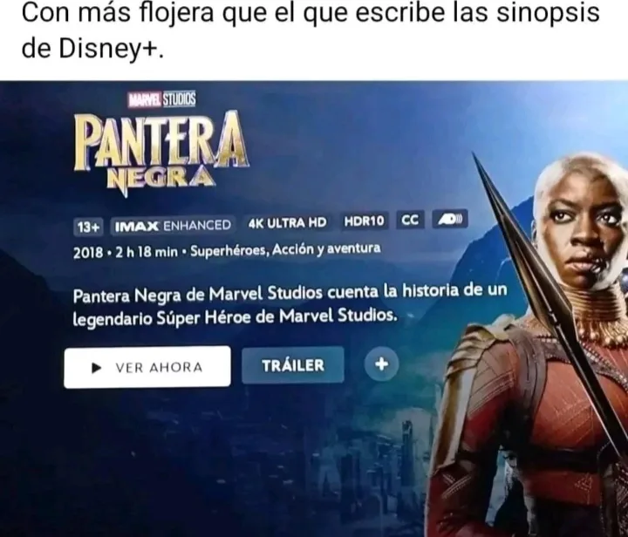
Task: Click the Marvel Studios logo
Action: point(162,99)
